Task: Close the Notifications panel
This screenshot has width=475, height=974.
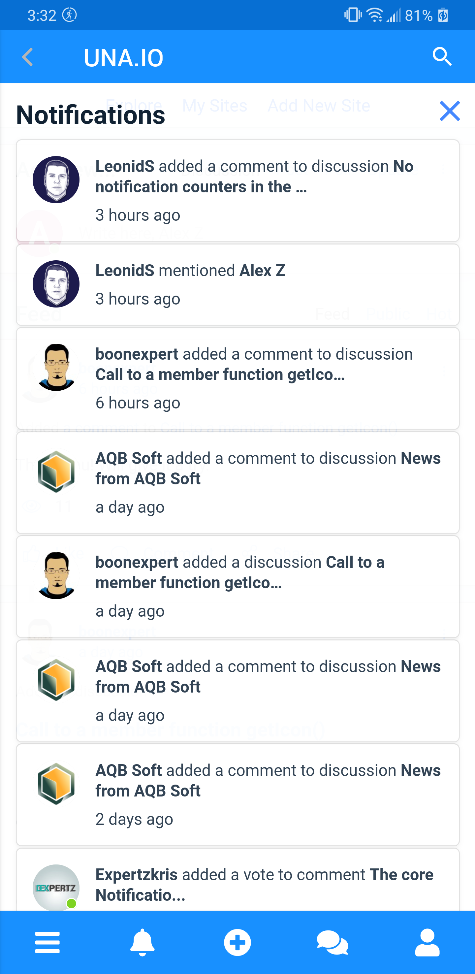Action: tap(449, 111)
